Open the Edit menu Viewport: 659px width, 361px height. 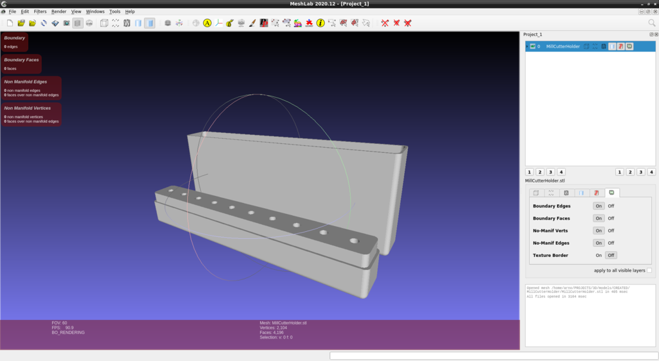(25, 12)
